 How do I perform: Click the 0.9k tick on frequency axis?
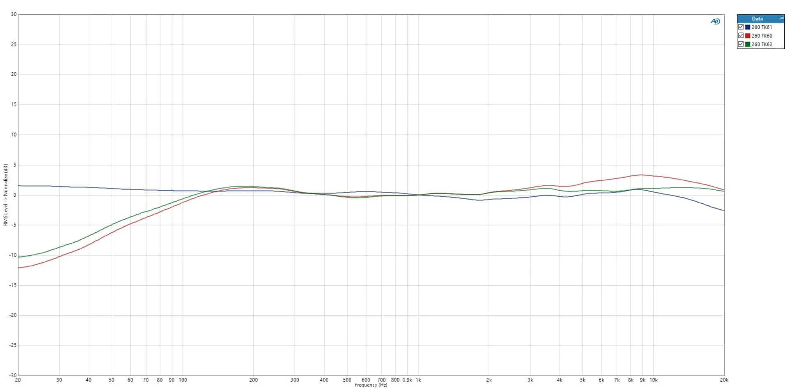click(x=407, y=380)
